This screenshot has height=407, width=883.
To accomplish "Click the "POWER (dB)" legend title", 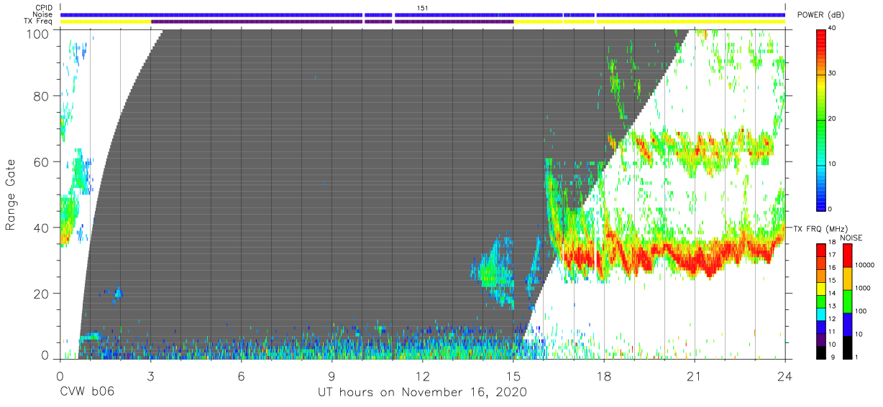I will pyautogui.click(x=820, y=14).
